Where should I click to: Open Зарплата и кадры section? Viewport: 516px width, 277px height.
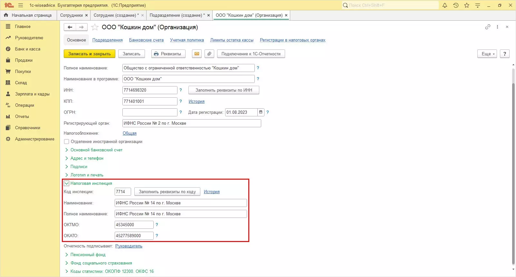[x=32, y=94]
